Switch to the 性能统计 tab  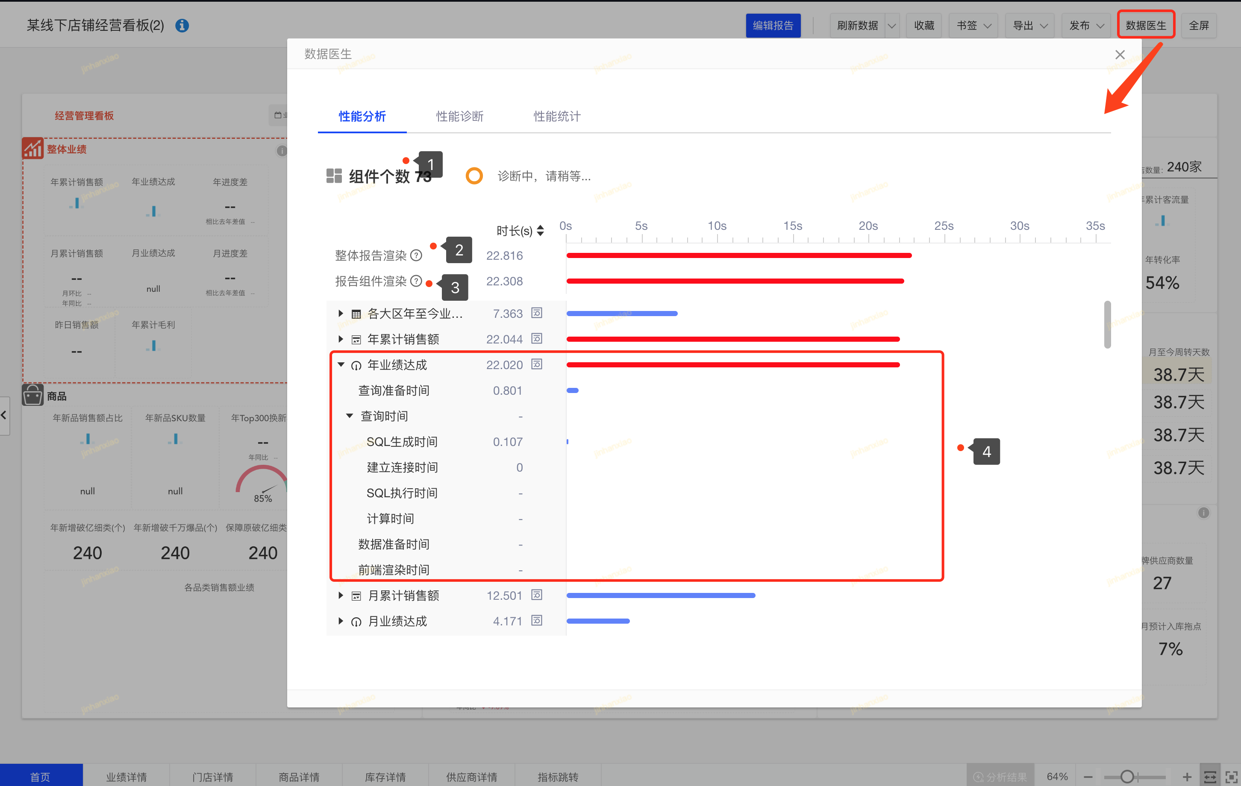(556, 117)
